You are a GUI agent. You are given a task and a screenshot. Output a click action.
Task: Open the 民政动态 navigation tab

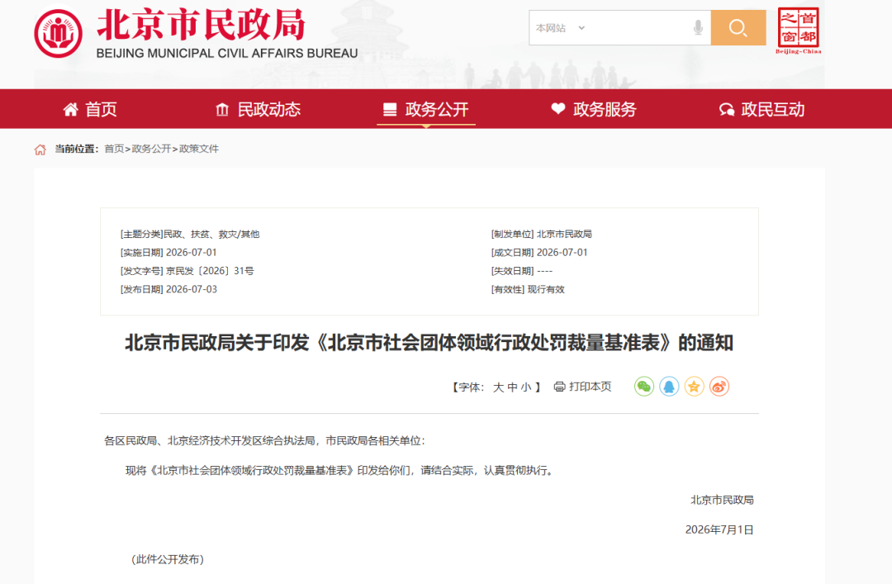[258, 109]
